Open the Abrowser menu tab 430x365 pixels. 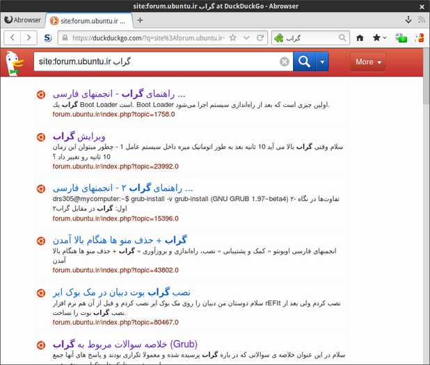tap(22, 20)
